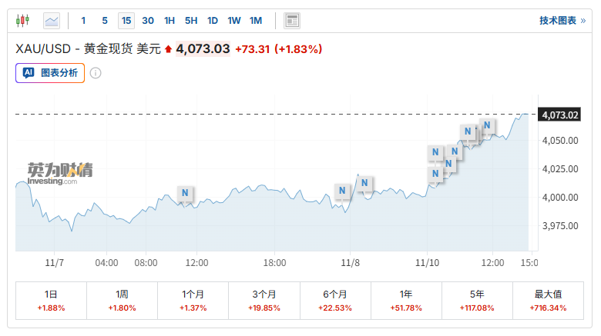Switch to area chart type
Image resolution: width=601 pixels, height=336 pixels.
(x=52, y=20)
